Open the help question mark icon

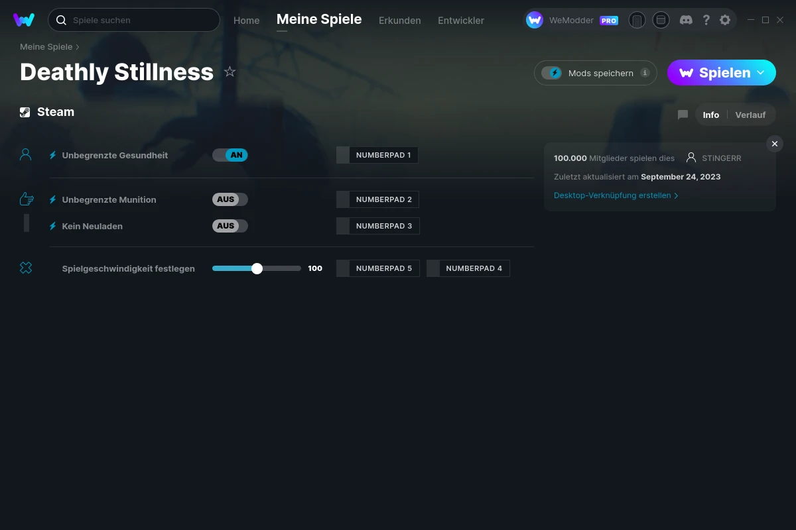pyautogui.click(x=706, y=20)
